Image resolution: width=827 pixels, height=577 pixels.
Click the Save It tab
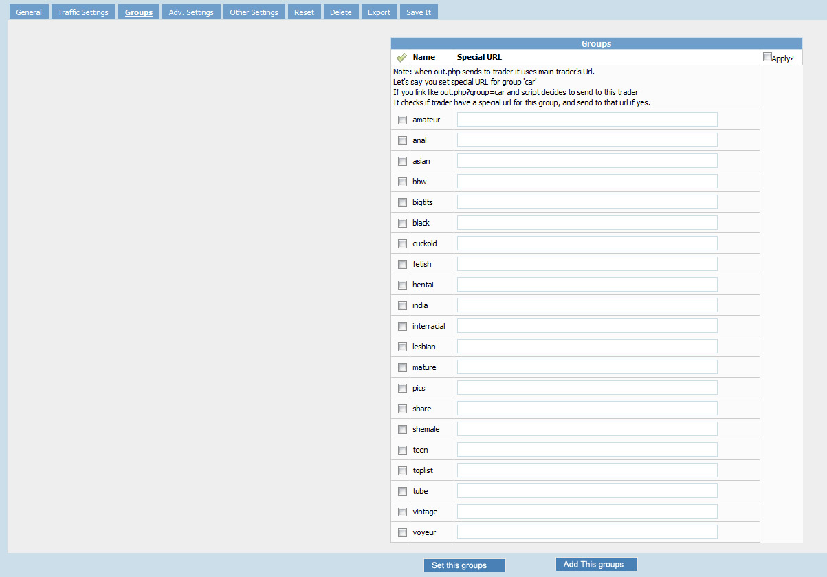pos(419,12)
